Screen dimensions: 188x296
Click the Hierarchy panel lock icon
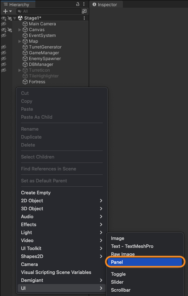tap(78, 4)
